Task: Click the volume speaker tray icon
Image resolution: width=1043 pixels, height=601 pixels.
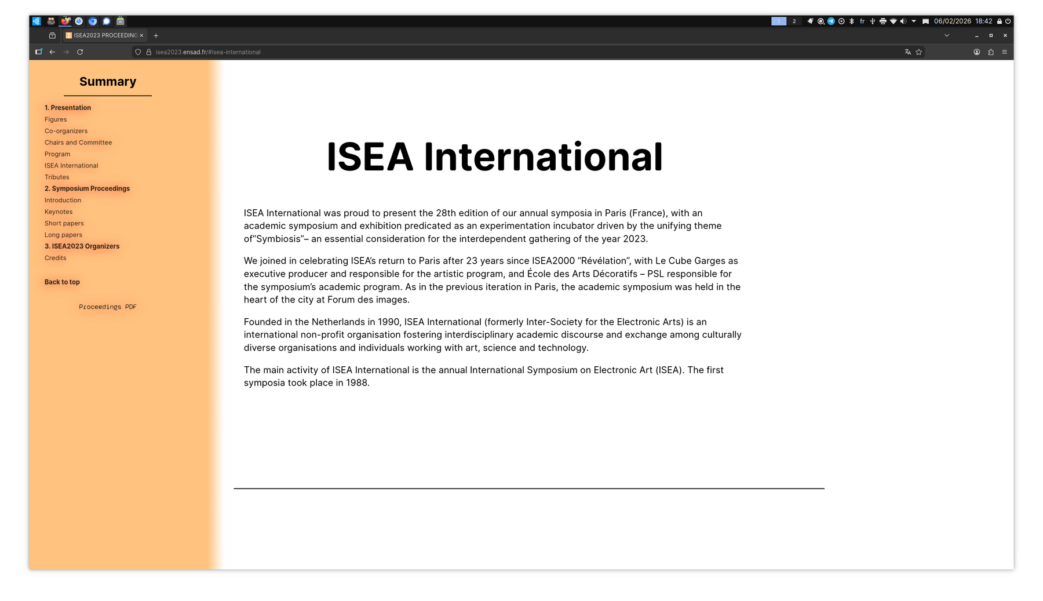Action: click(903, 21)
